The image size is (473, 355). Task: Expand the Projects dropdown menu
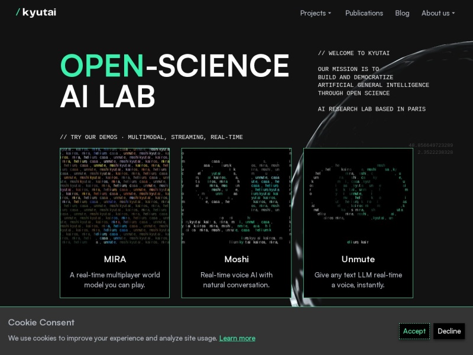point(316,13)
